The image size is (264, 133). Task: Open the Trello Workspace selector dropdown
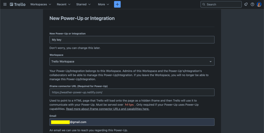pyautogui.click(x=132, y=62)
